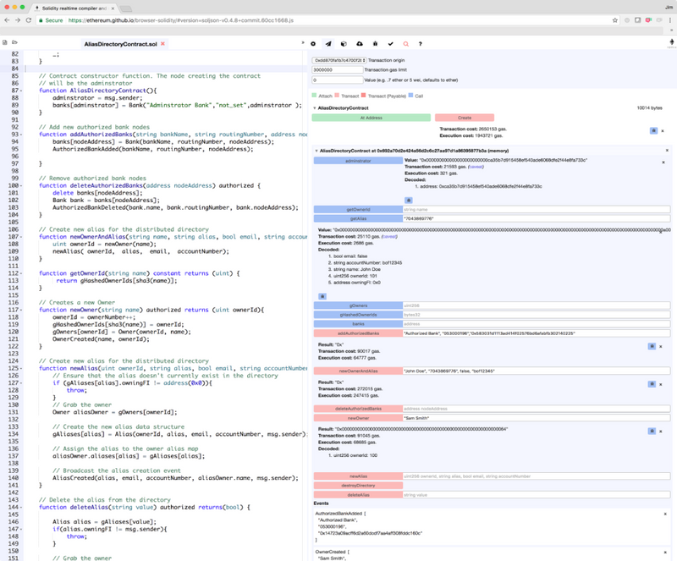
Task: Call the administrator function
Action: click(x=358, y=161)
